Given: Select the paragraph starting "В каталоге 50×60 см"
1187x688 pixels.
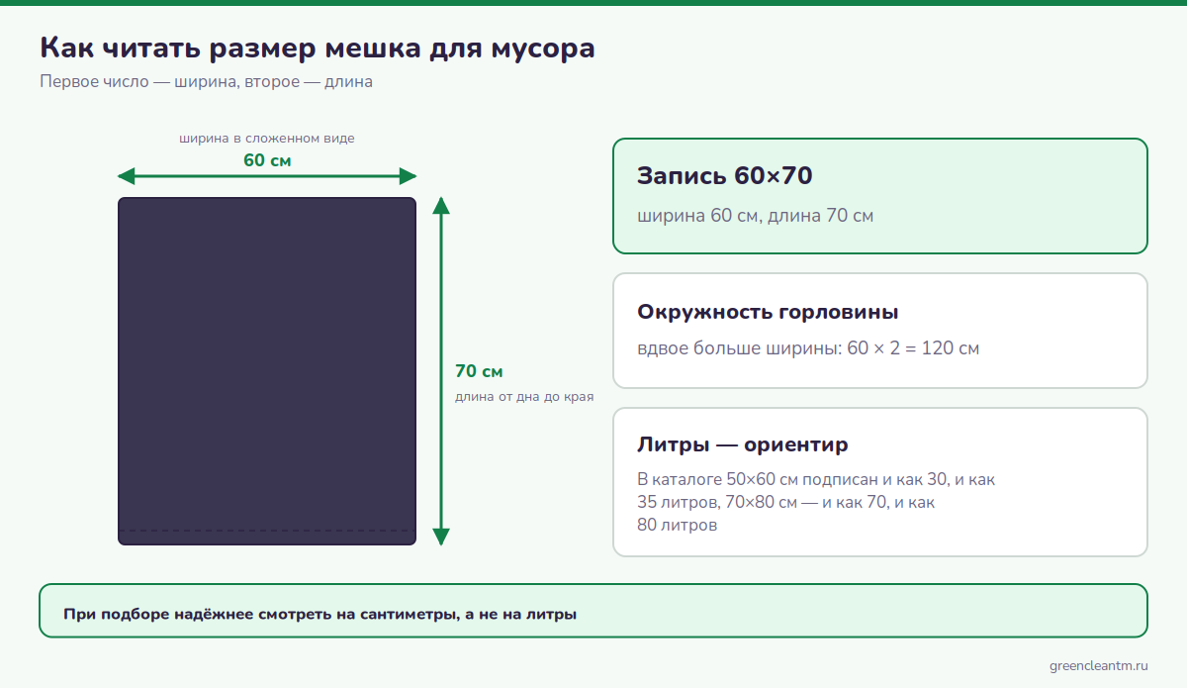Looking at the screenshot, I should coord(816,502).
